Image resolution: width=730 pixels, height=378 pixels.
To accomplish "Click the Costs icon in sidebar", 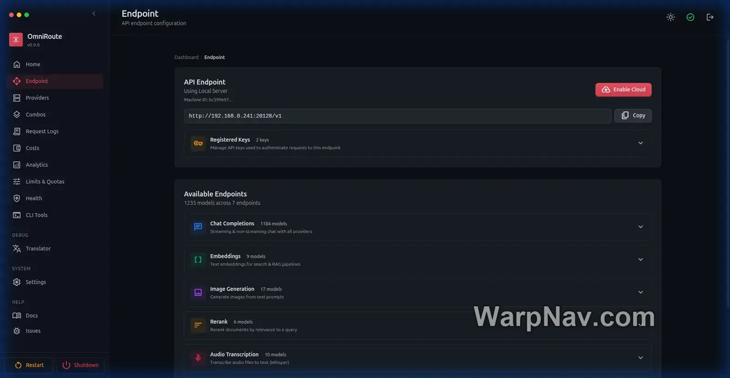I will [17, 148].
